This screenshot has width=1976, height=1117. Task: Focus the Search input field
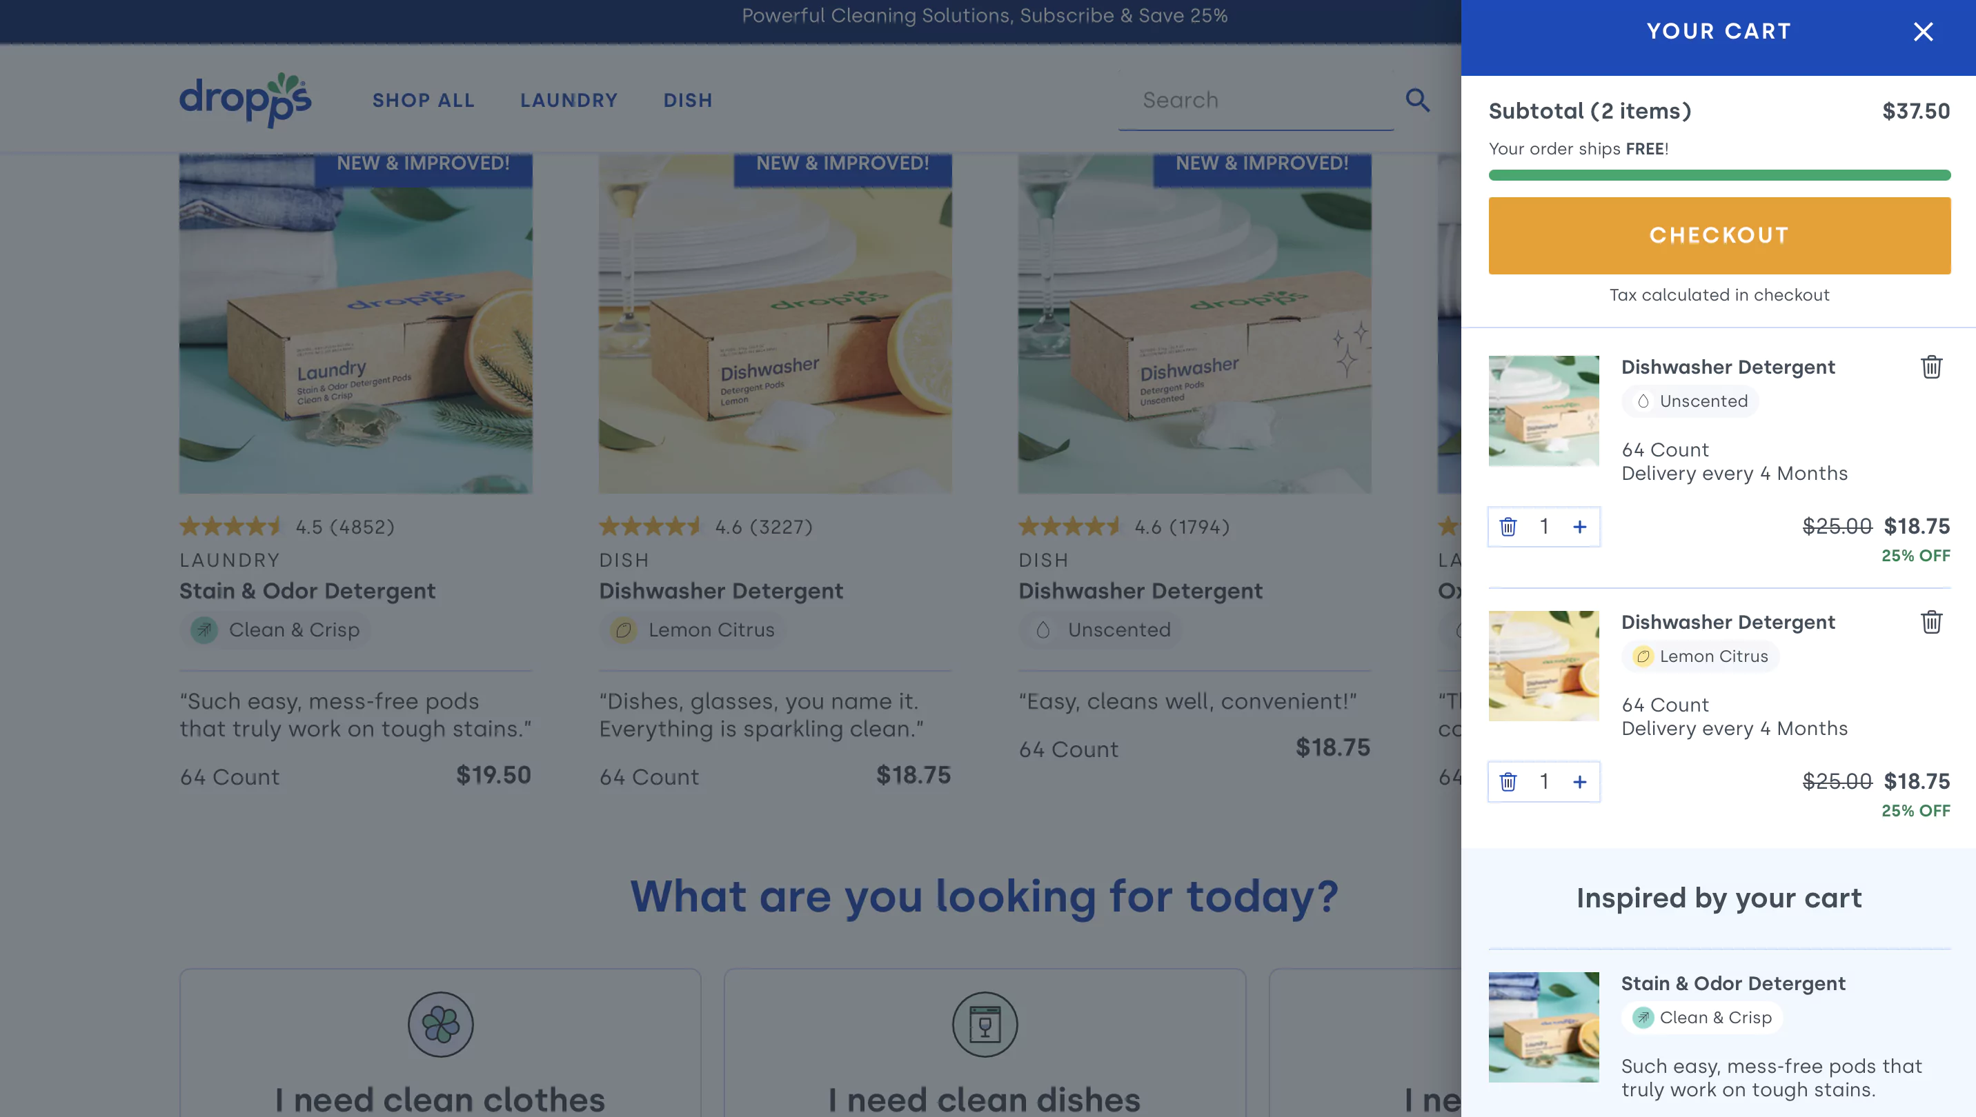click(1256, 101)
